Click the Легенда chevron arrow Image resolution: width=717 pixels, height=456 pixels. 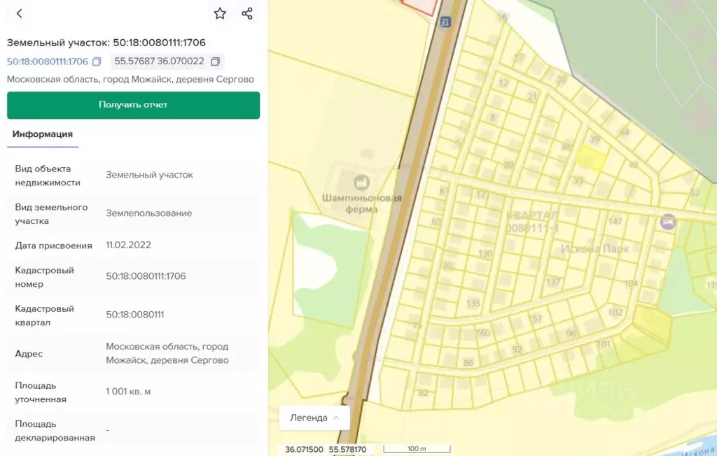(x=336, y=418)
